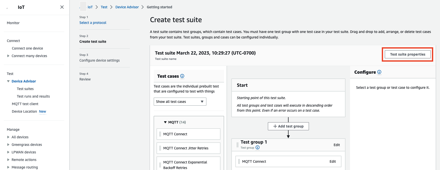Collapse the MQTT (14) test case list
This screenshot has width=440, height=170.
coord(165,122)
